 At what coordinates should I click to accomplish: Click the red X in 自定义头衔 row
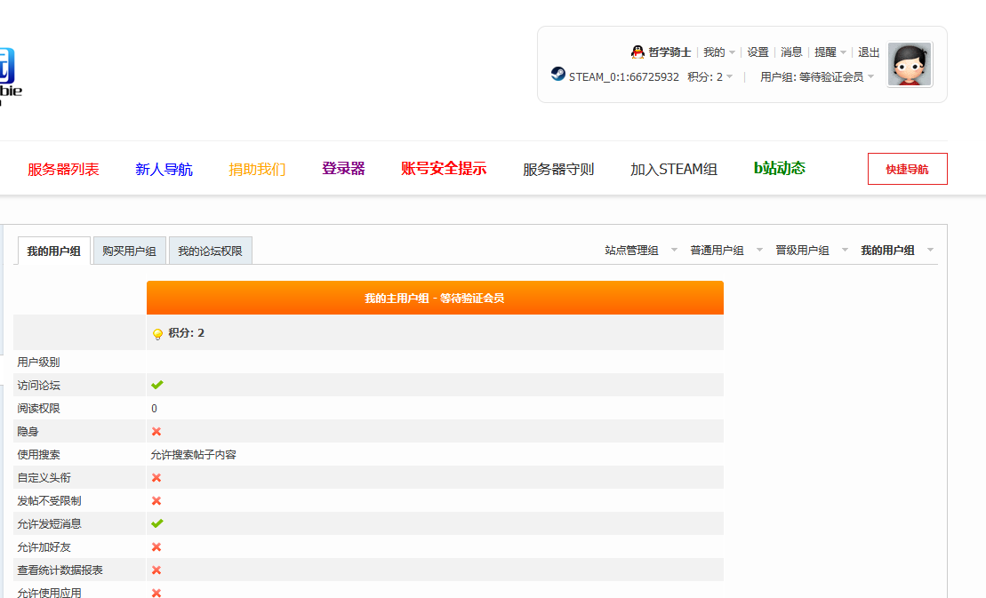pyautogui.click(x=156, y=478)
